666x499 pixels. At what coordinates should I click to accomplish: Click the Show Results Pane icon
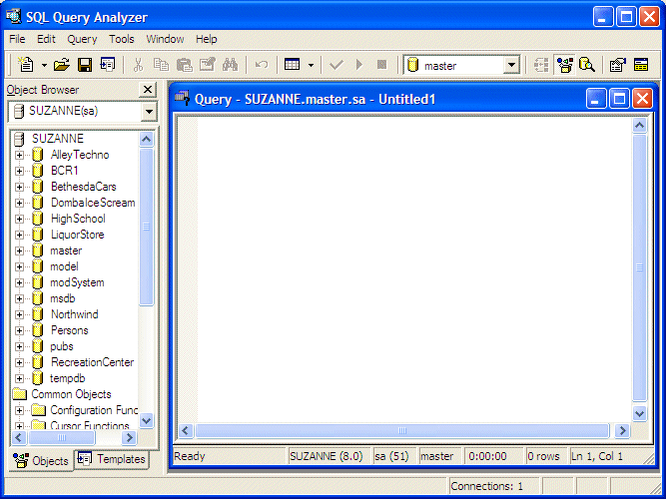pos(641,65)
